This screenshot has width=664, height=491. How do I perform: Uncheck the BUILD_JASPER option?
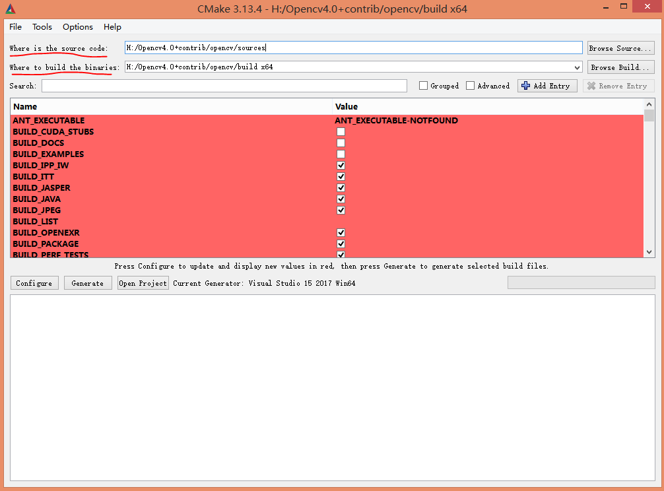coord(341,187)
